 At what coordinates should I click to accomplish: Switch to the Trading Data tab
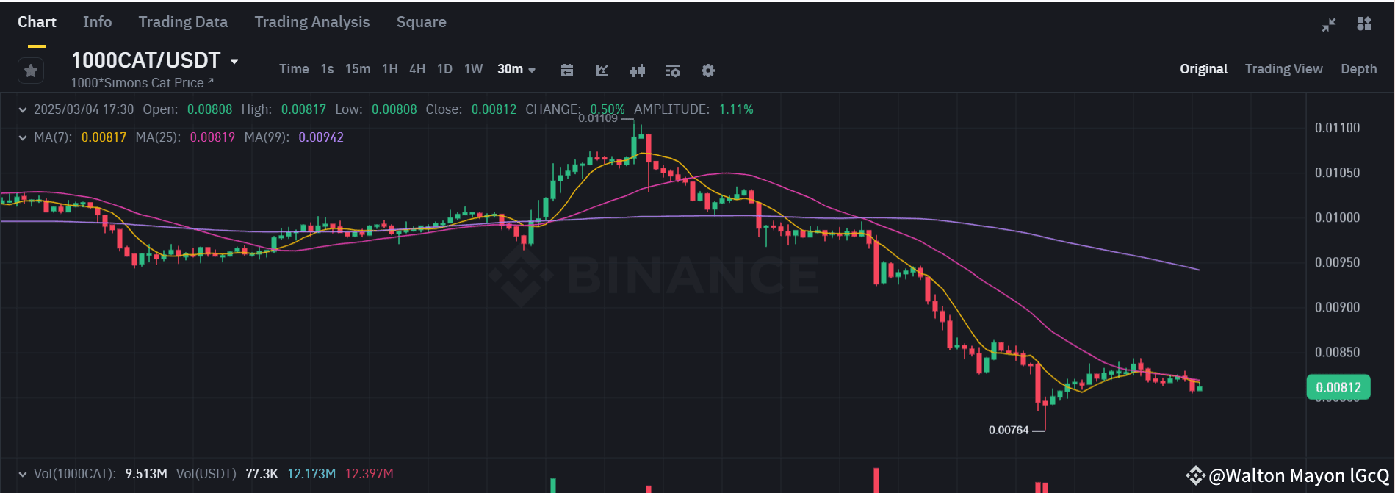coord(183,22)
